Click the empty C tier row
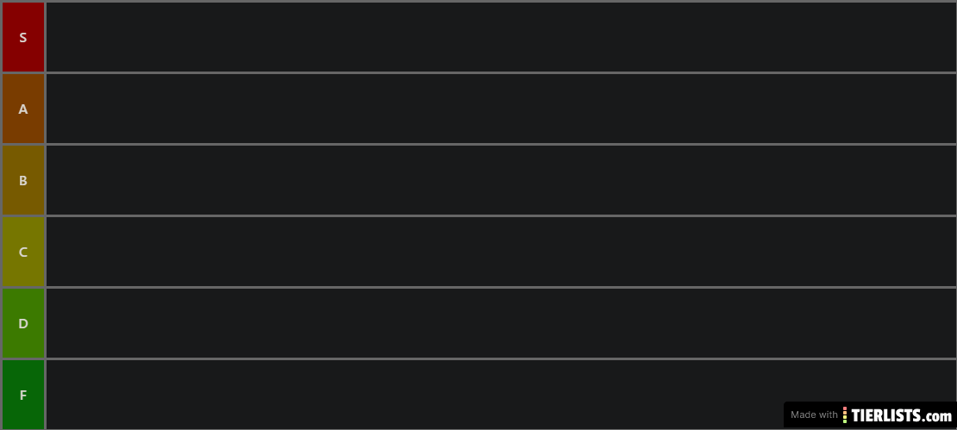The image size is (957, 430). (x=500, y=252)
